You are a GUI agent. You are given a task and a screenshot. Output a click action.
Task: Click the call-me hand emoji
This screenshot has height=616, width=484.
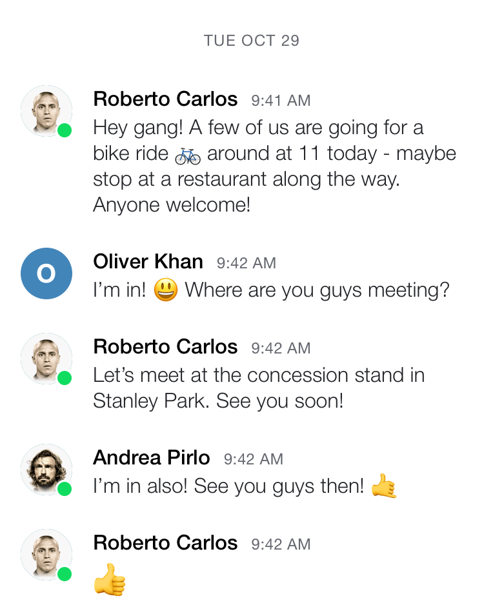point(384,486)
